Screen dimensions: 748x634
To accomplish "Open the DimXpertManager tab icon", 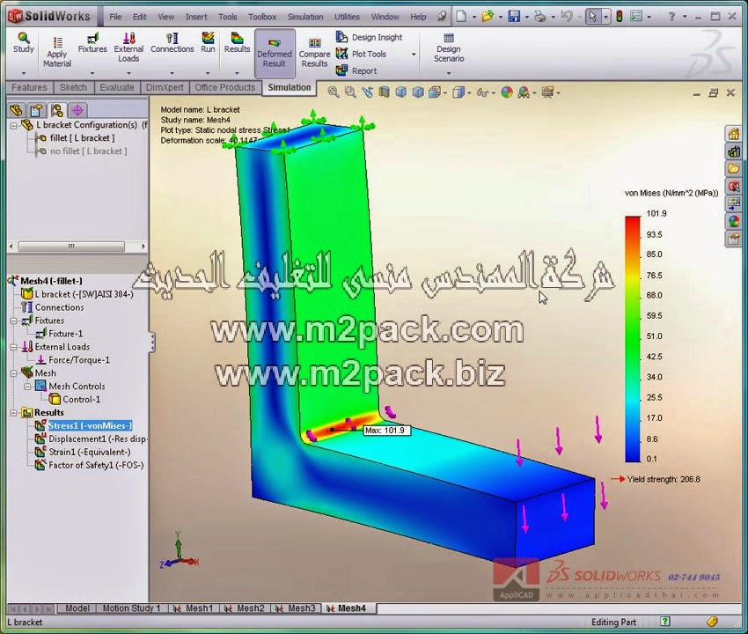I will [x=77, y=110].
